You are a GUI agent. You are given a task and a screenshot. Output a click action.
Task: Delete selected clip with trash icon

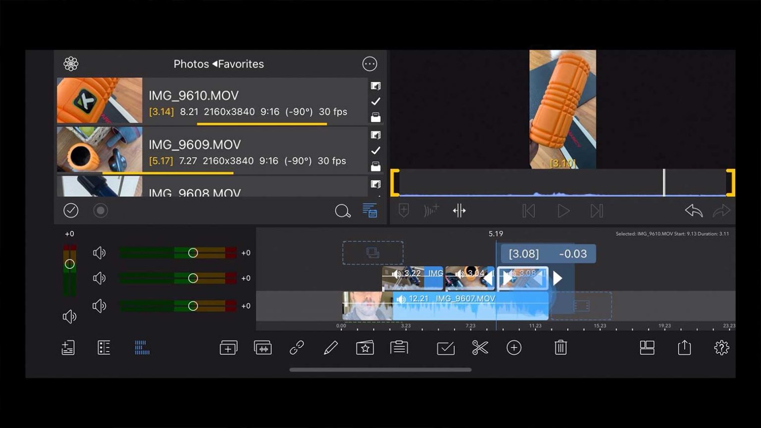(560, 347)
